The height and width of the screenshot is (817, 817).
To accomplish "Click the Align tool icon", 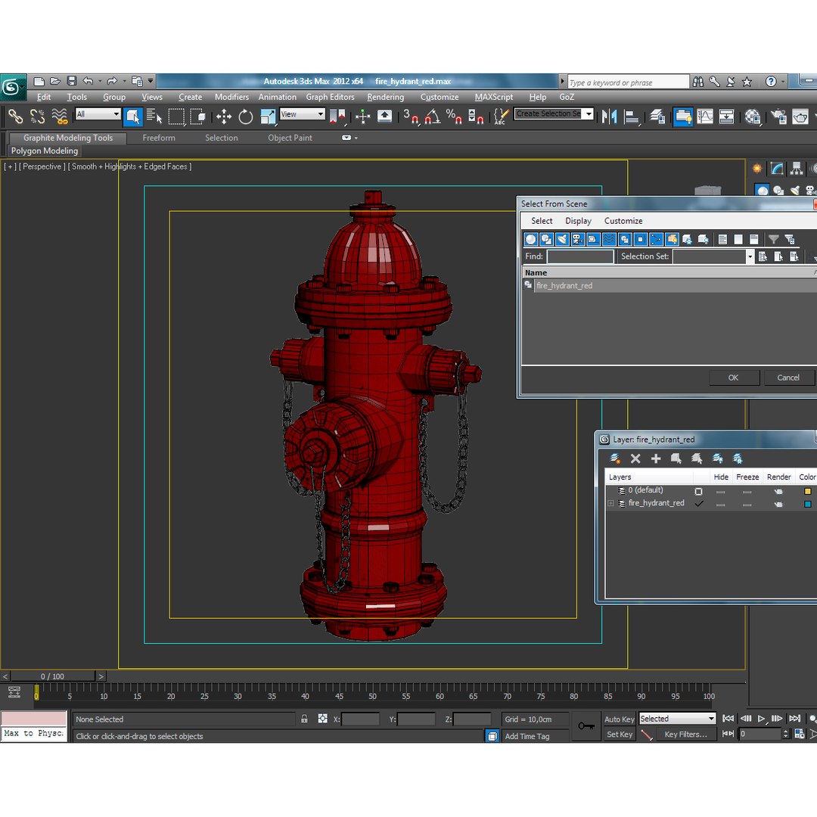I will (x=631, y=116).
